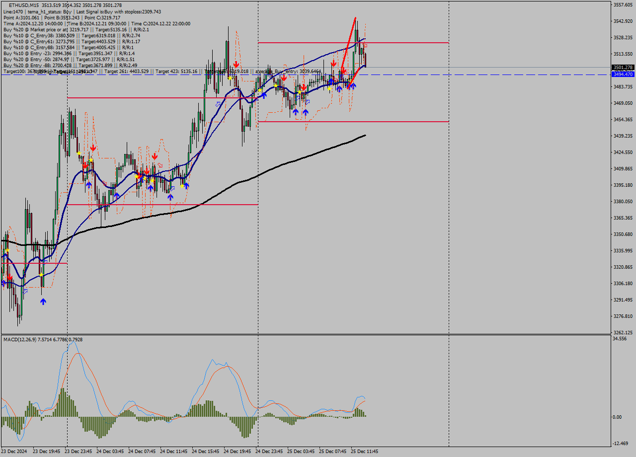Select the 'Buy %20 @ Entry -88' line
This screenshot has height=457, width=636.
click(70, 65)
